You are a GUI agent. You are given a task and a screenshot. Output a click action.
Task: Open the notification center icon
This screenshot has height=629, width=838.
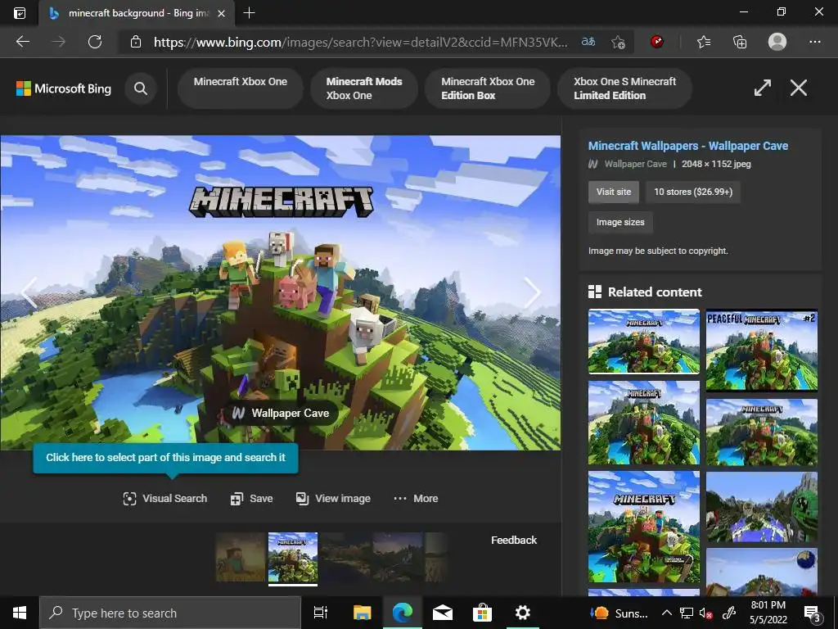(x=813, y=613)
